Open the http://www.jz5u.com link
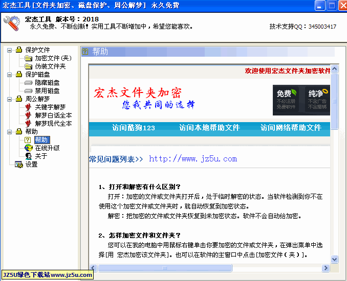The height and width of the screenshot is (281, 347). coord(193,159)
